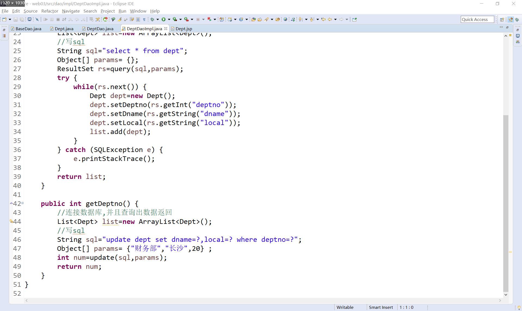Expand the Back history dropdown arrow

[x=335, y=19]
